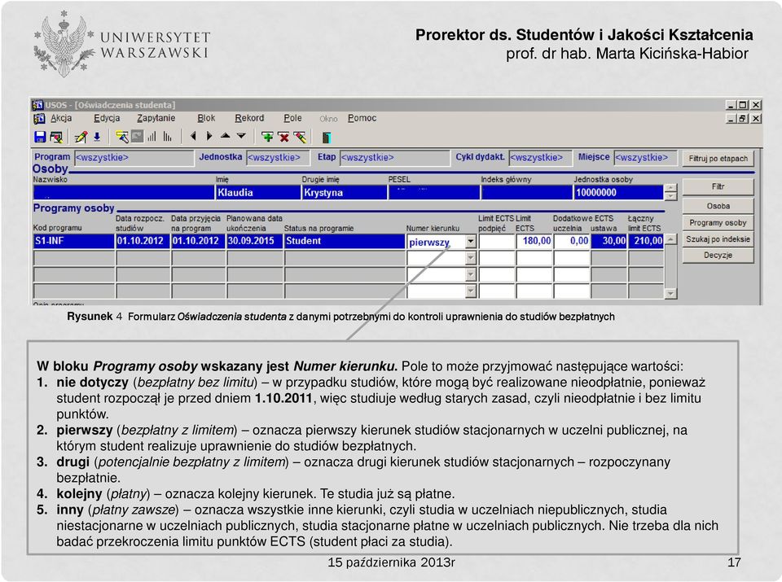Image resolution: width=782 pixels, height=582 pixels.
Task: Click the Program filter field
Action: (134, 158)
